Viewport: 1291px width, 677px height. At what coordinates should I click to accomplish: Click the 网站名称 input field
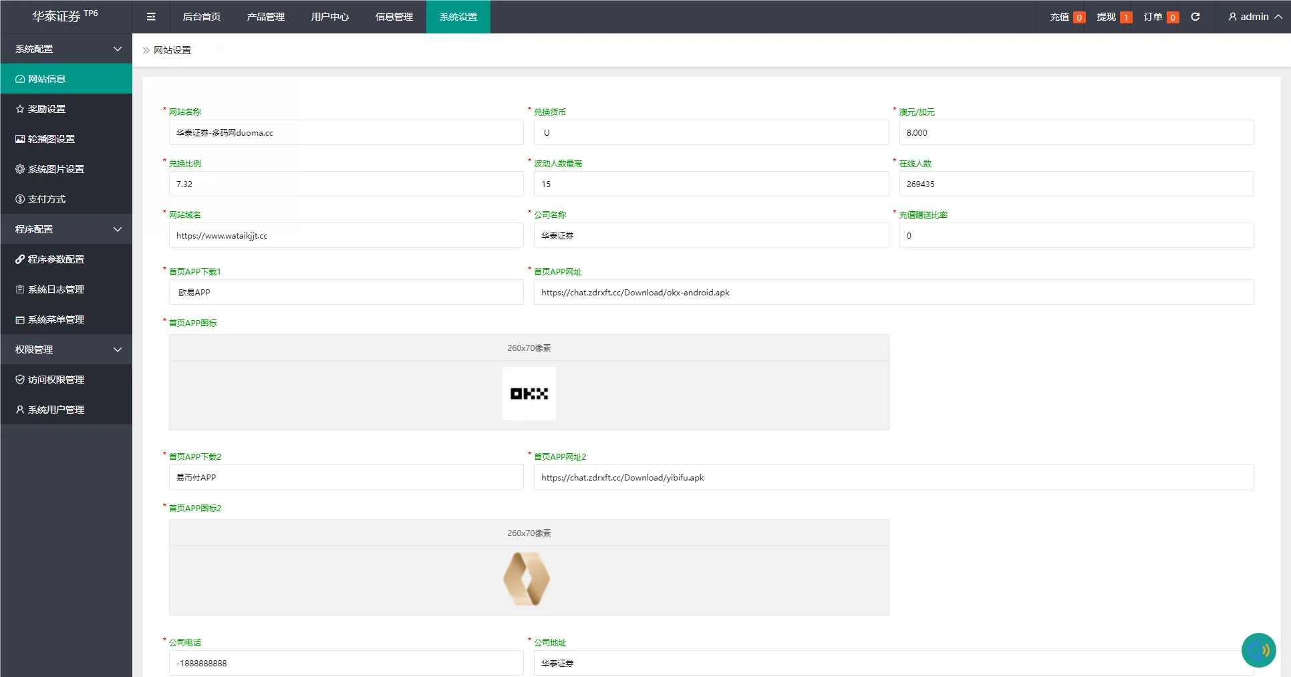[x=345, y=133]
